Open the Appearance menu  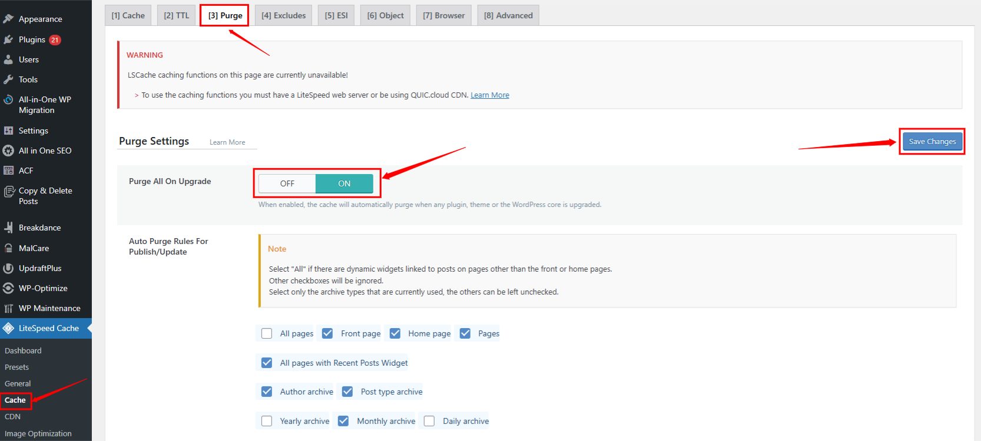[40, 19]
